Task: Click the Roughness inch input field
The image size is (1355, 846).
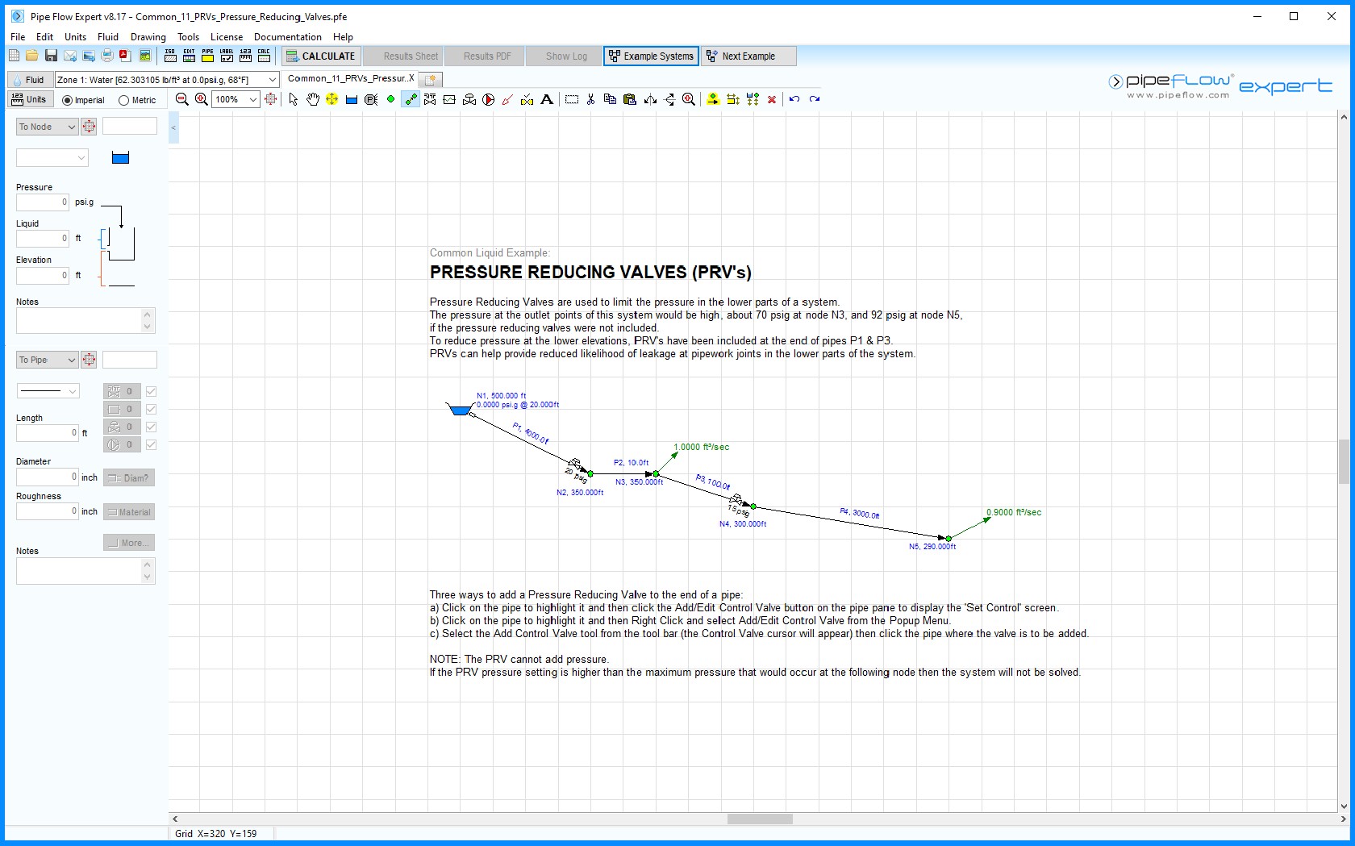Action: (x=48, y=511)
